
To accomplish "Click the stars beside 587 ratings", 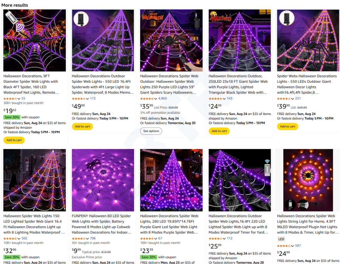I will coord(284,246).
